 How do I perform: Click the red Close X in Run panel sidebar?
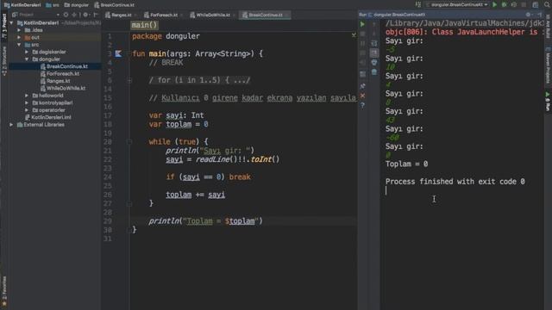pyautogui.click(x=362, y=96)
